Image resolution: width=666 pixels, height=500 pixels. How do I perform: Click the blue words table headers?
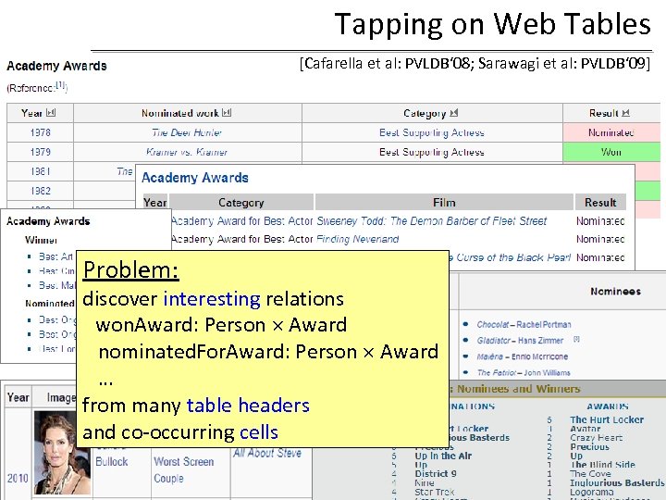click(248, 406)
